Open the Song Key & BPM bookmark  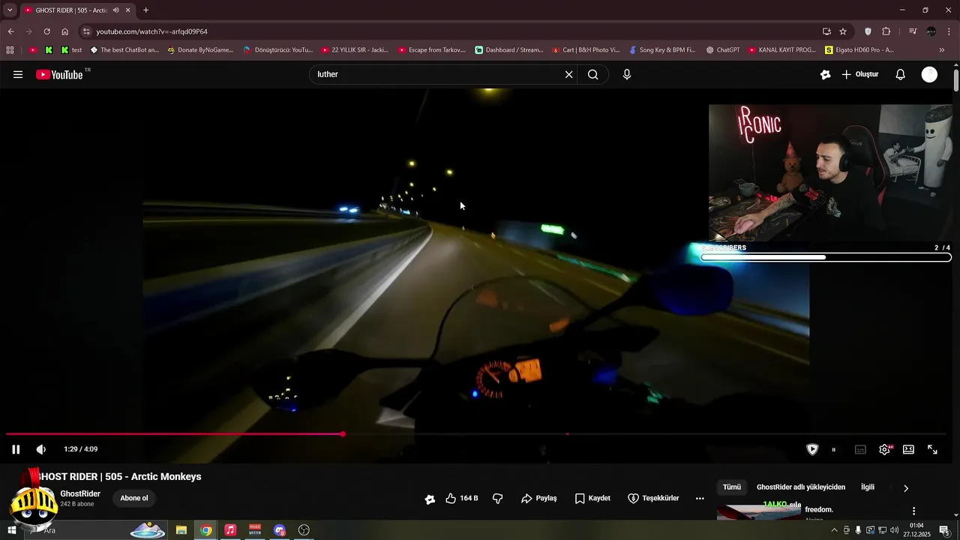[x=662, y=50]
